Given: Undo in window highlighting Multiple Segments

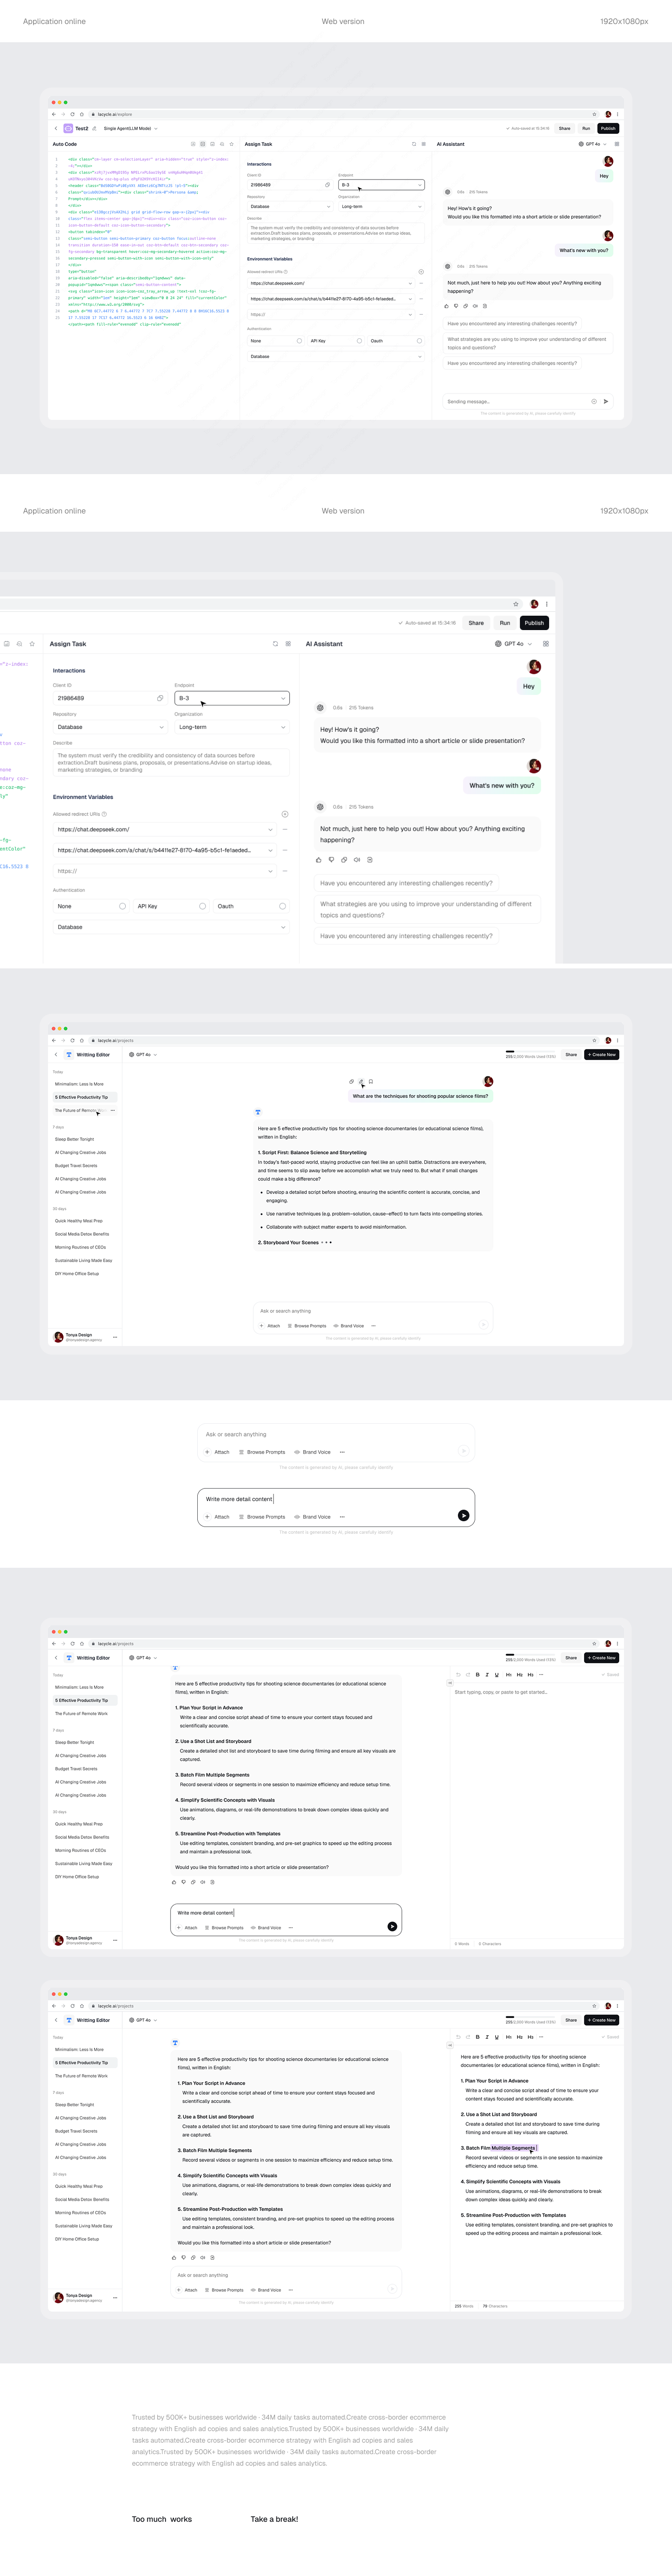Looking at the screenshot, I should (458, 2037).
